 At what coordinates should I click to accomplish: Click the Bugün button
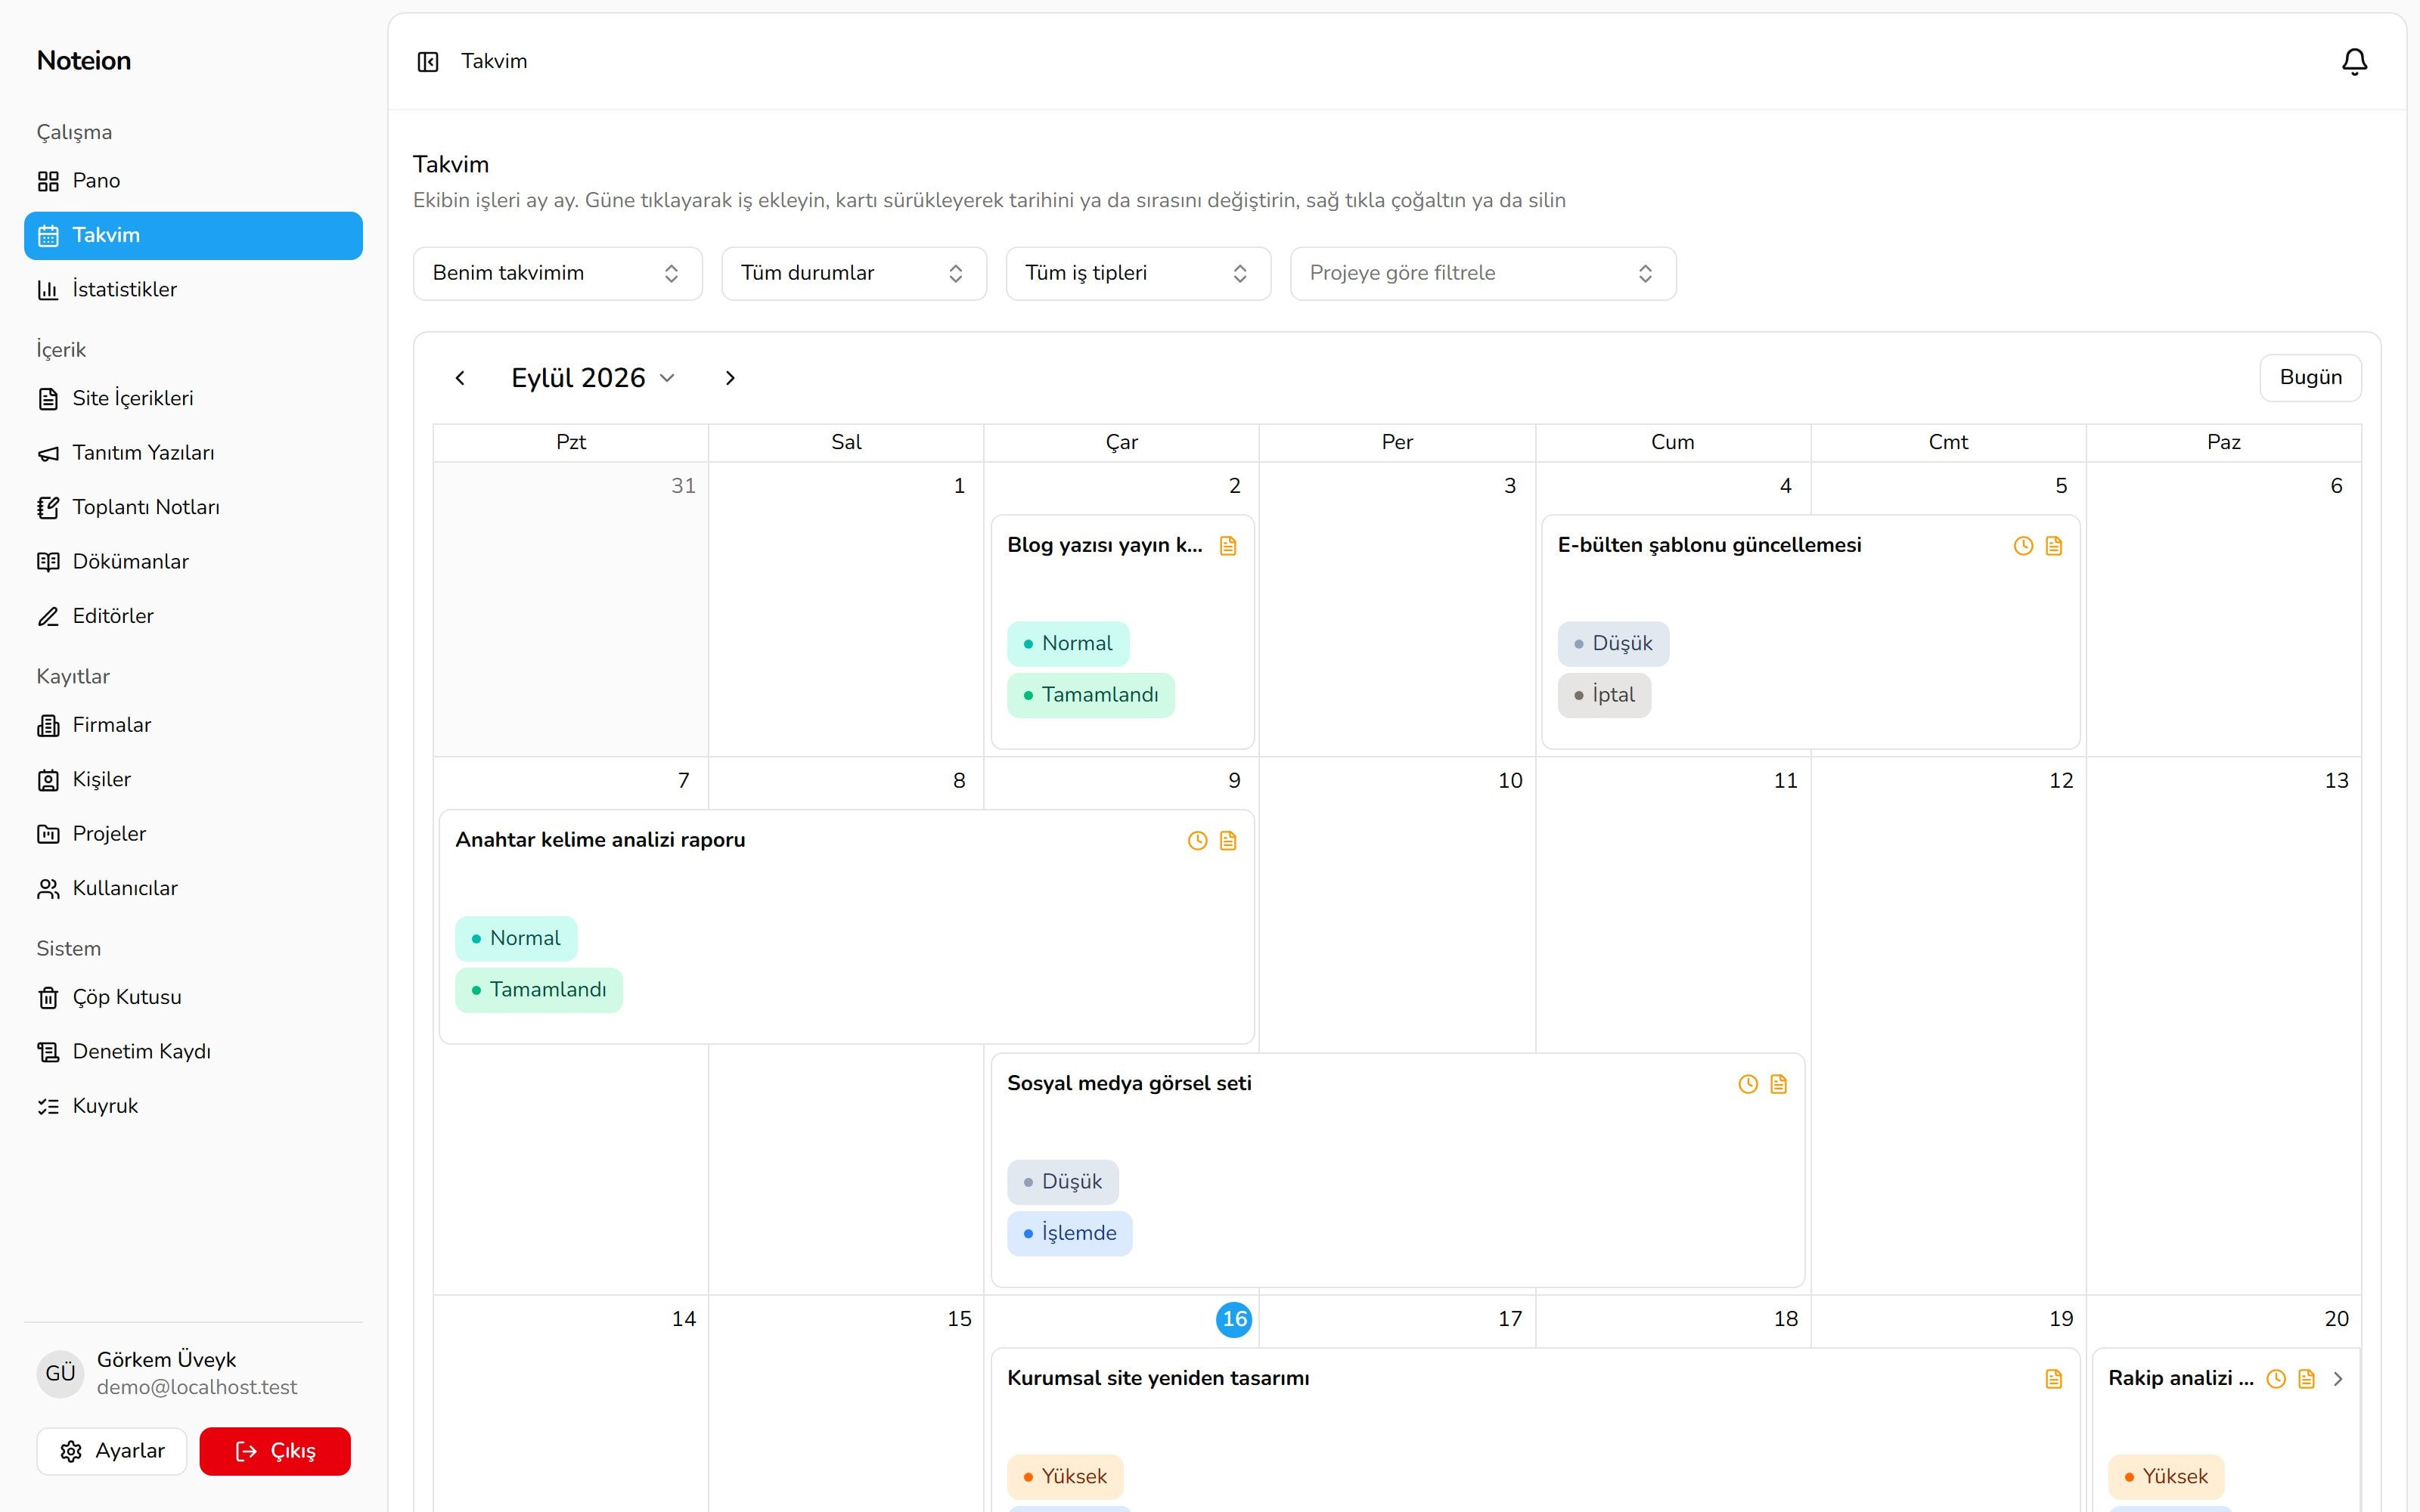point(2310,378)
